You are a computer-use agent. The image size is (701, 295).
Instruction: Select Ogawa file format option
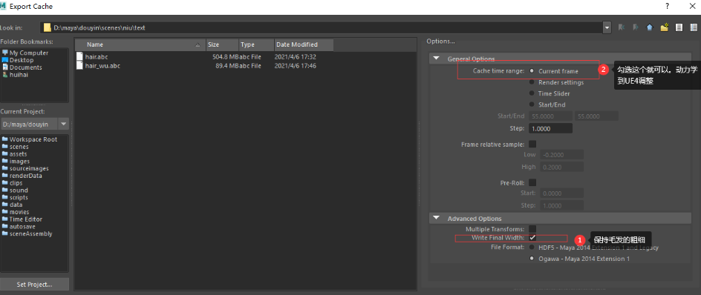532,259
